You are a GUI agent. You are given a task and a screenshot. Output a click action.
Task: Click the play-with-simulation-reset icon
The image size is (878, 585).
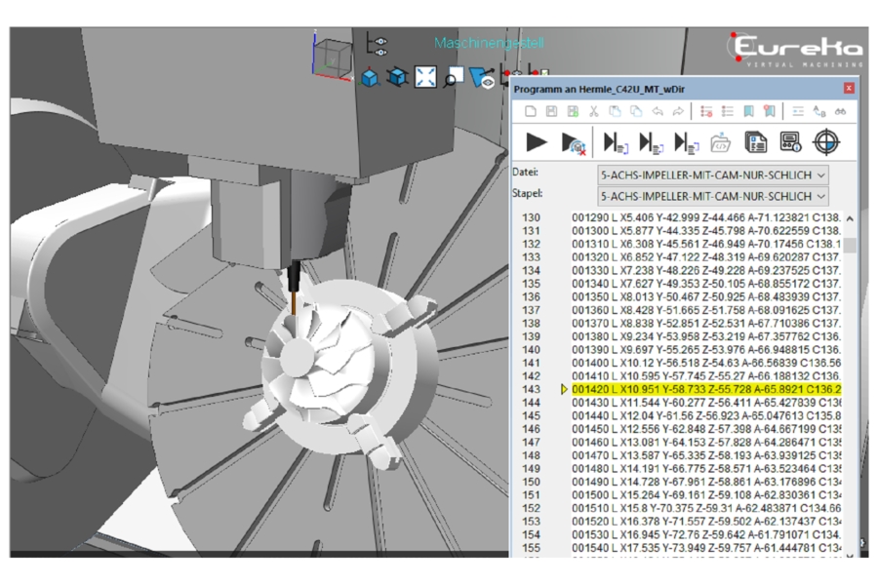[574, 143]
